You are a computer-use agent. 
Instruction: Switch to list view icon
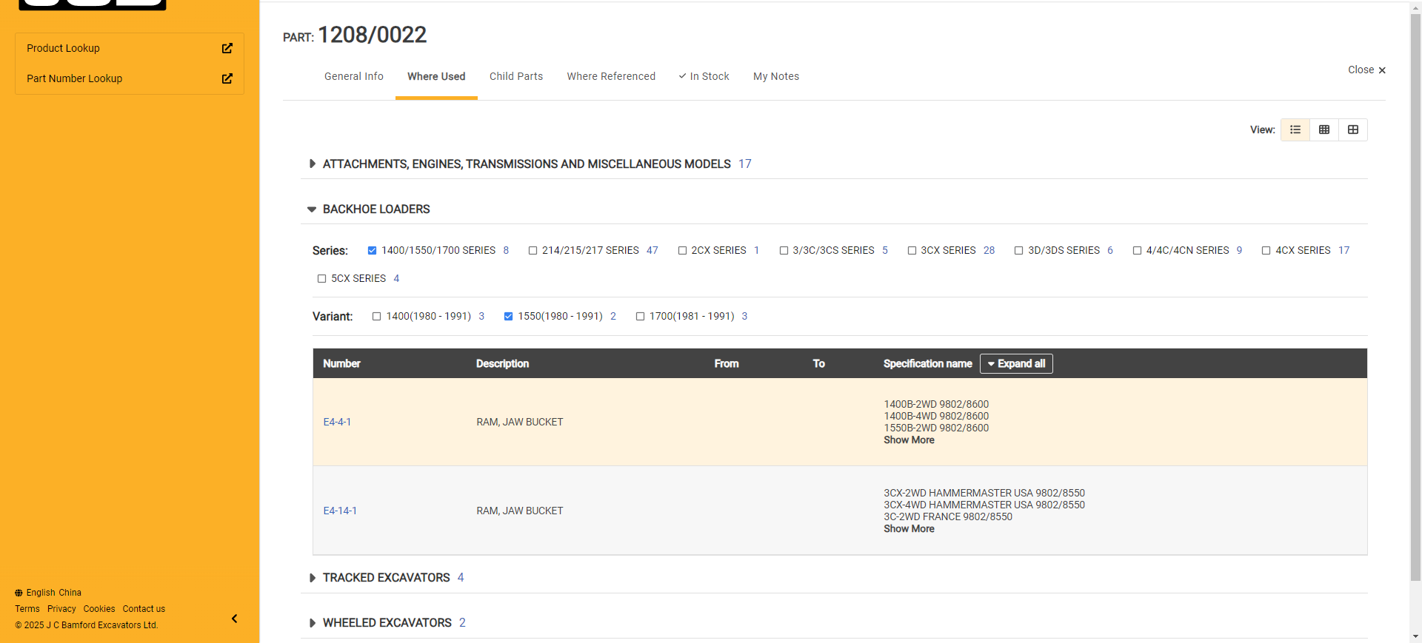pyautogui.click(x=1295, y=129)
